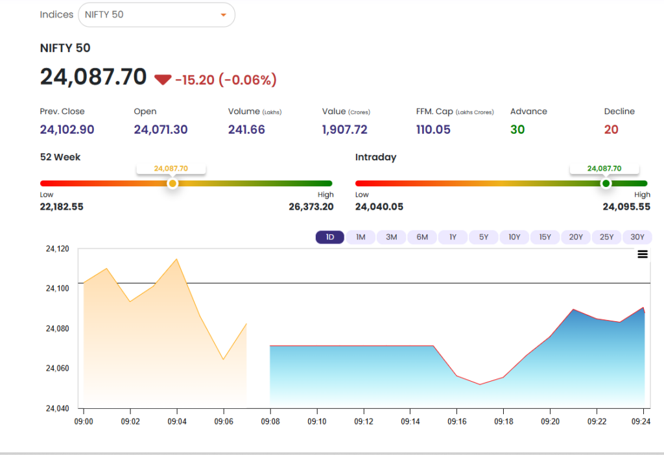Viewport: 664px width, 455px height.
Task: Open the chart hamburger context menu
Action: click(x=643, y=254)
